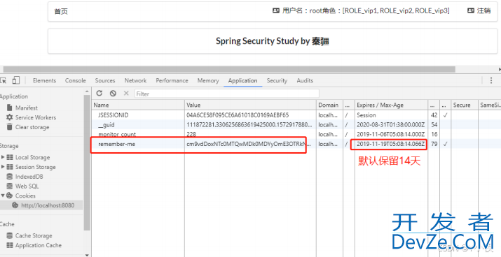Screen dimensions: 501x257
Task: Click the remember-me value cm9vdDoxNTc0...
Action: [249, 144]
